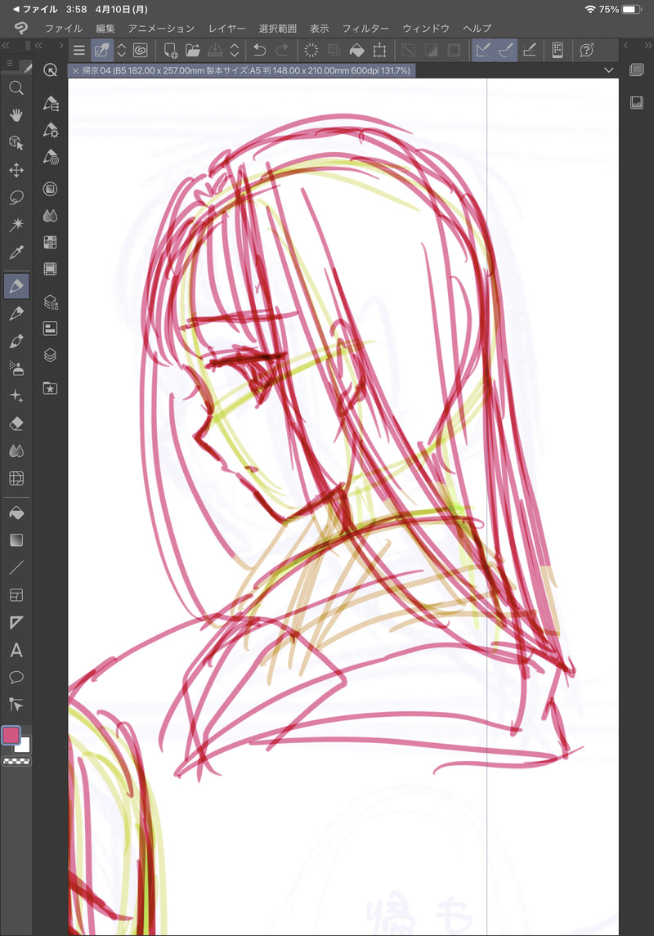Select the speech Balloon tool
654x936 pixels.
[x=16, y=678]
